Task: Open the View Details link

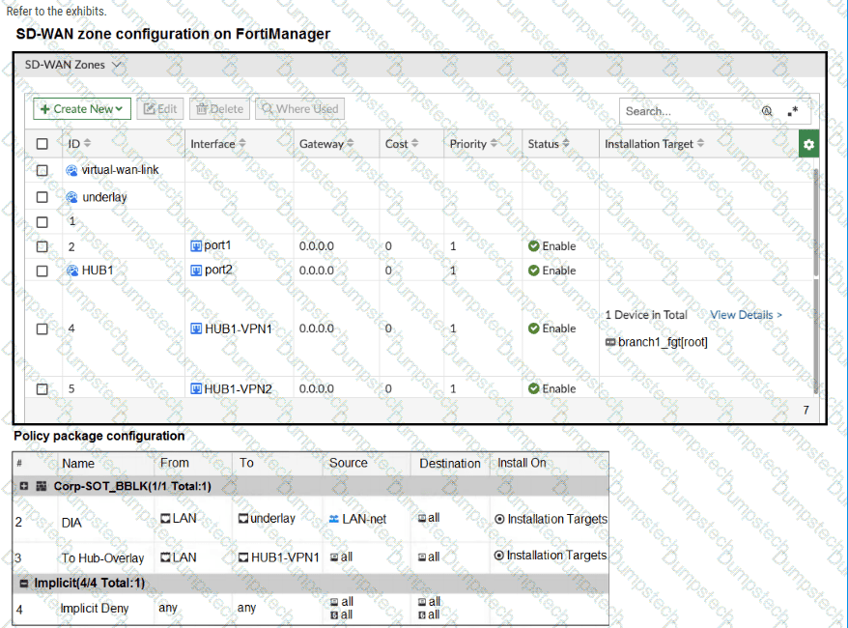Action: [x=746, y=315]
